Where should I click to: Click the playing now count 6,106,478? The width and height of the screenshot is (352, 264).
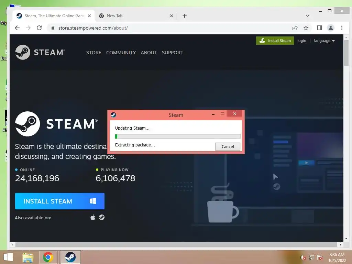(115, 178)
